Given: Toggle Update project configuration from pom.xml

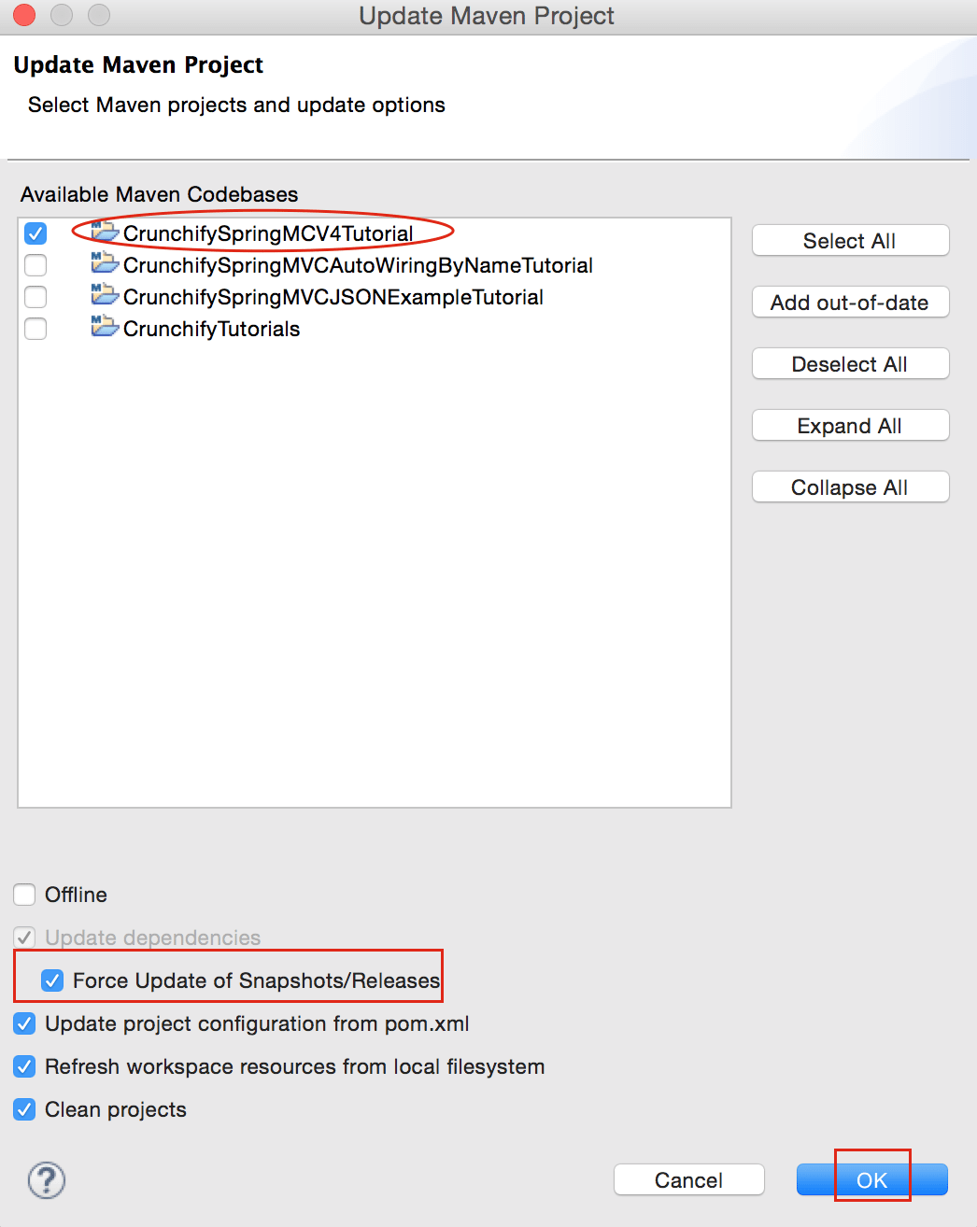Looking at the screenshot, I should (x=24, y=1023).
